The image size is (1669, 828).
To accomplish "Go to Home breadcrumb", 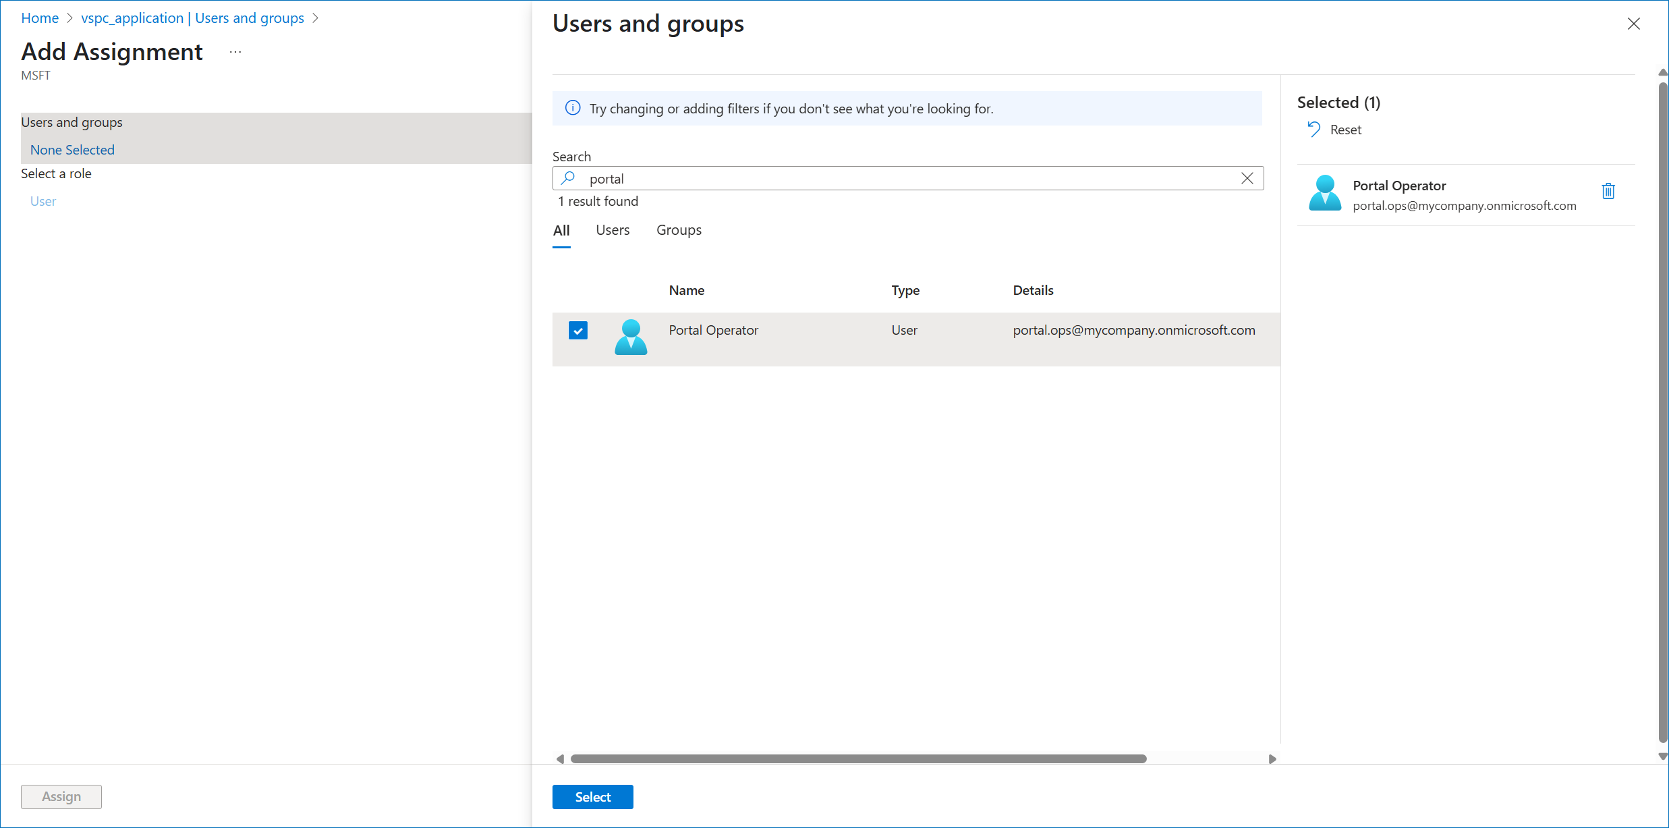I will (40, 18).
